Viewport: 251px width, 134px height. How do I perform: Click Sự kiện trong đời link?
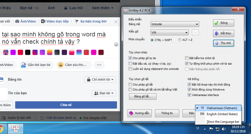[x=93, y=21]
